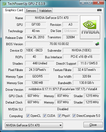Click the Memory Type field GDDR5

(x=37, y=76)
